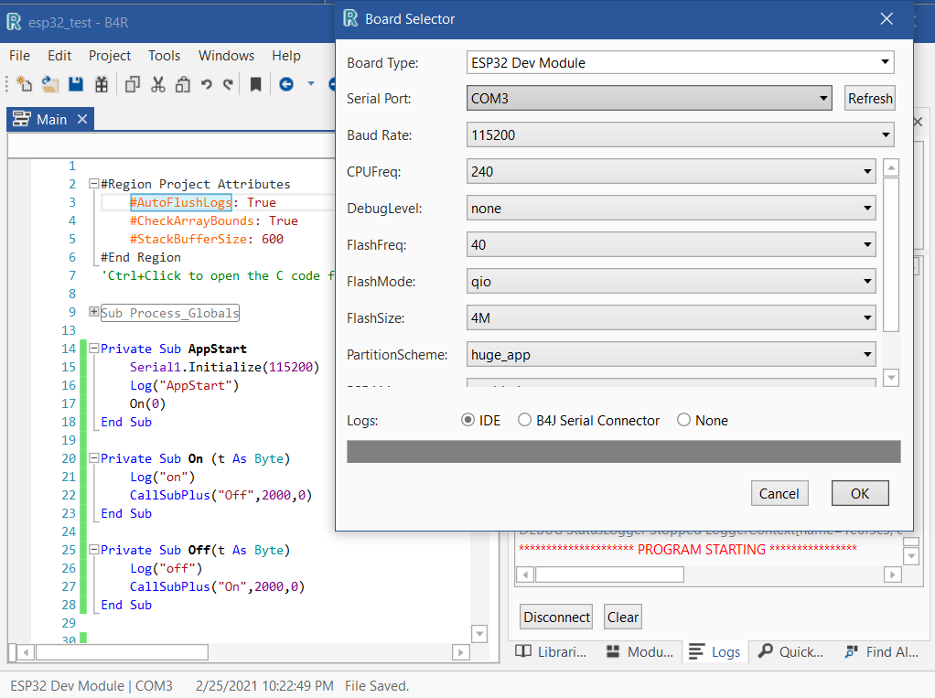Image resolution: width=935 pixels, height=698 pixels.
Task: Click the Cut scissors icon
Action: 157,84
